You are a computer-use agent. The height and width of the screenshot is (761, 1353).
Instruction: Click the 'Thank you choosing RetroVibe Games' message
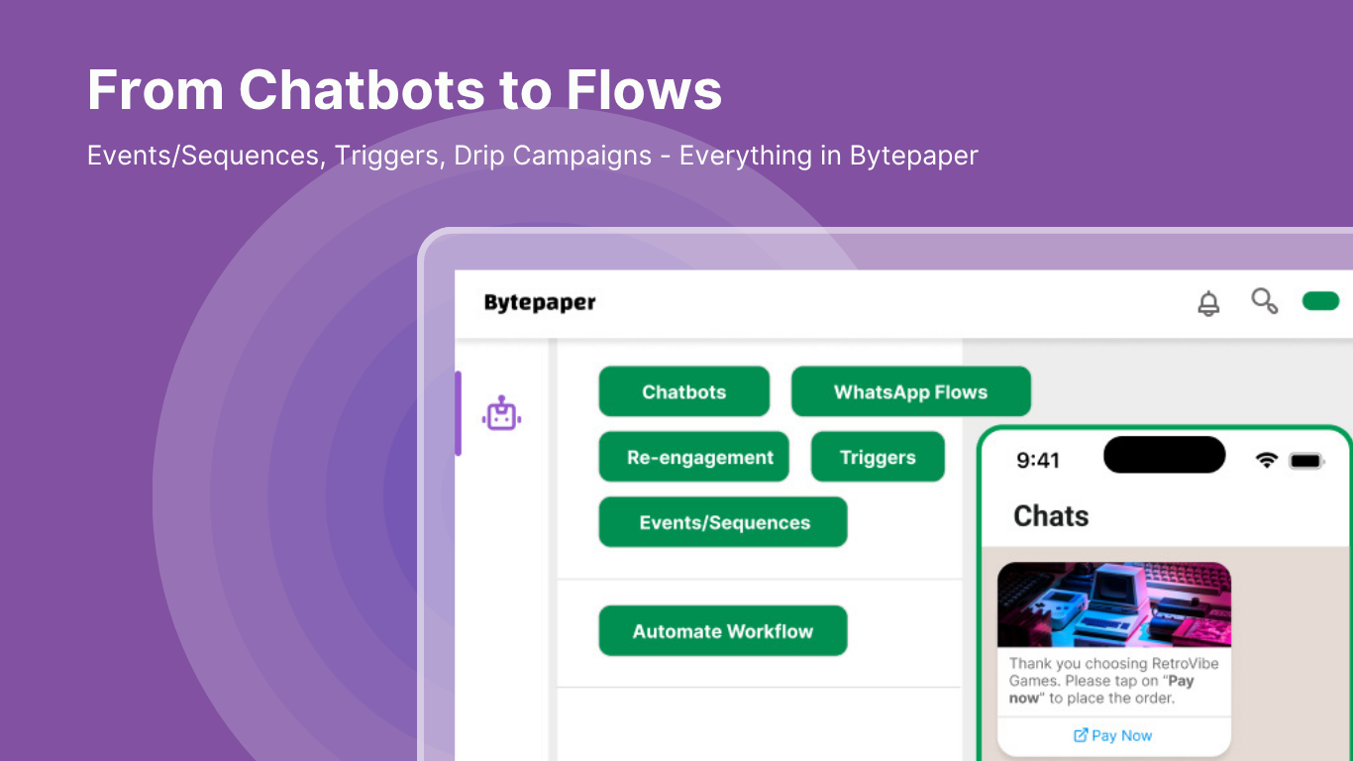coord(1114,681)
